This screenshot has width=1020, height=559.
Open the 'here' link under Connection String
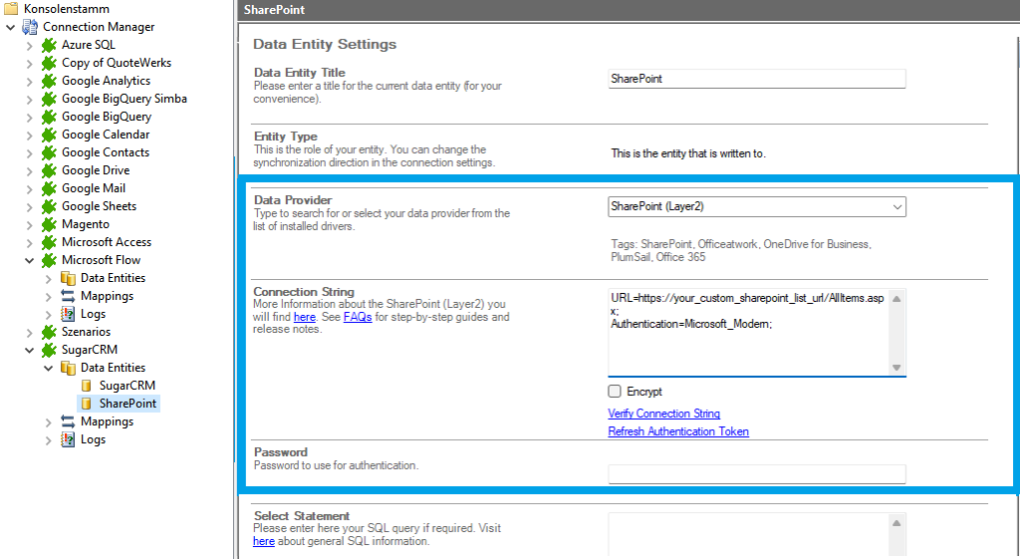pyautogui.click(x=304, y=317)
